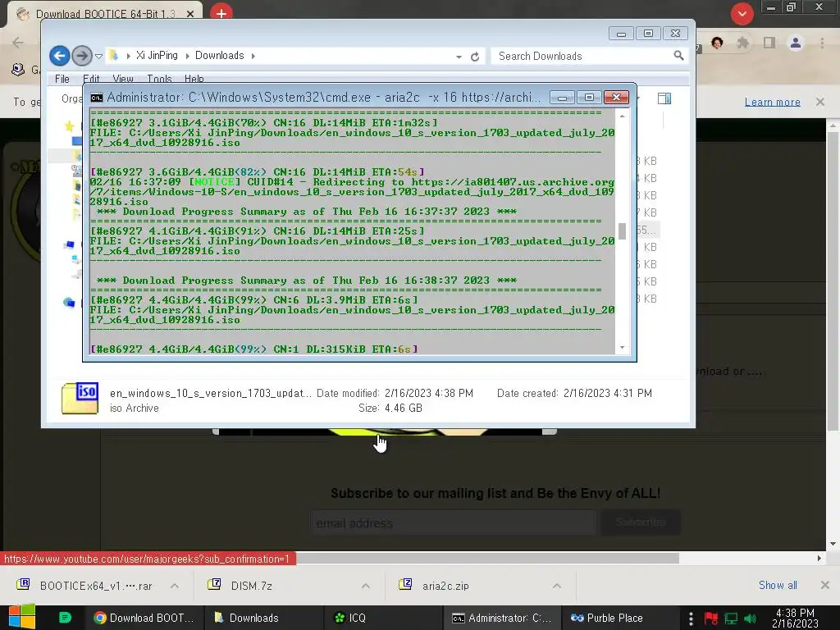
Task: Expand BOOTICEx64 download item menu
Action: (175, 586)
